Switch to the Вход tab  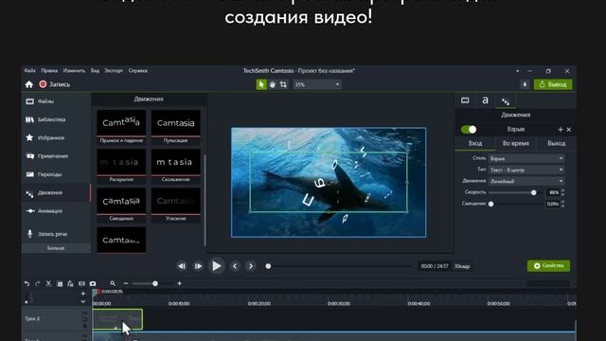pyautogui.click(x=475, y=143)
